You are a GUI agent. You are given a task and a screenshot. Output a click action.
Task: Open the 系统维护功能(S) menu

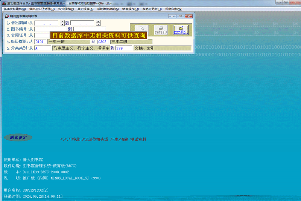(108, 9)
